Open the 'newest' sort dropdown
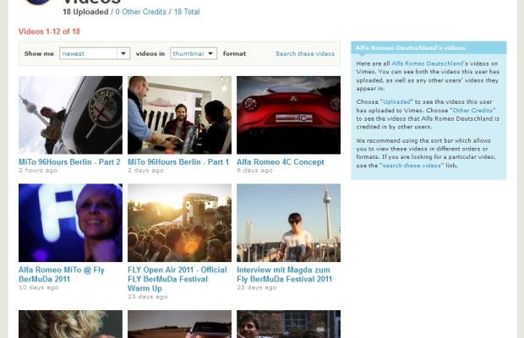This screenshot has width=524, height=338. click(95, 53)
